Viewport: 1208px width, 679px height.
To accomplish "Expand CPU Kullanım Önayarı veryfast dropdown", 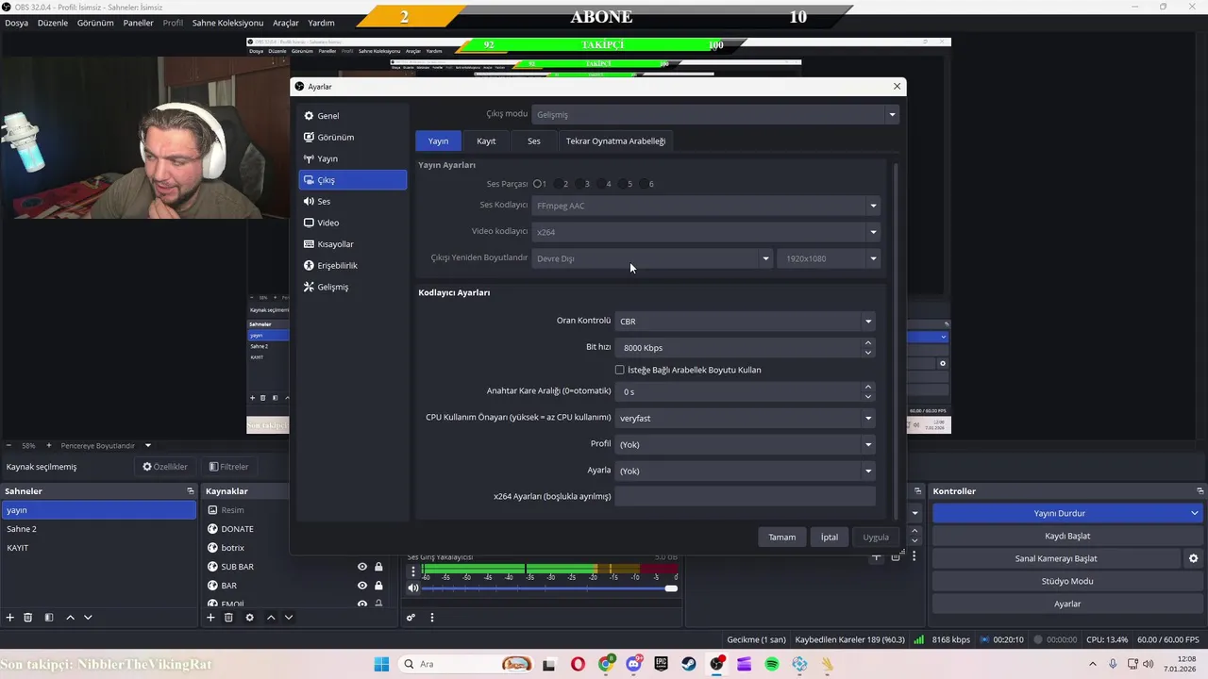I will tap(745, 418).
